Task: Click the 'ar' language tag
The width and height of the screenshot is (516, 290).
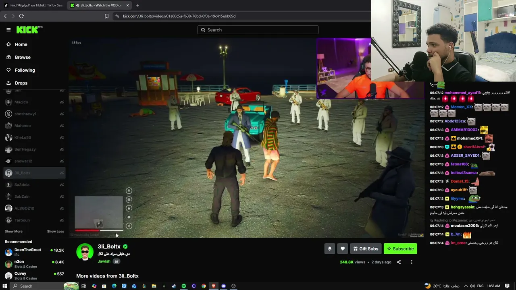Action: coord(116,261)
